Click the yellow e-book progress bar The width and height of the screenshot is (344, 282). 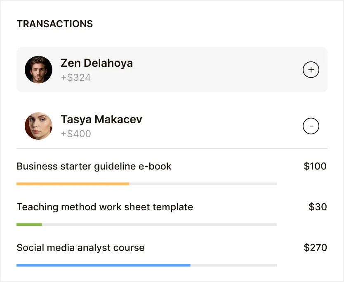click(73, 184)
